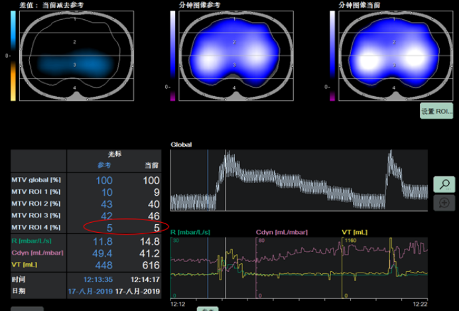Click reference value 10 for MTV ROI 1
This screenshot has height=311, width=459.
(x=107, y=192)
